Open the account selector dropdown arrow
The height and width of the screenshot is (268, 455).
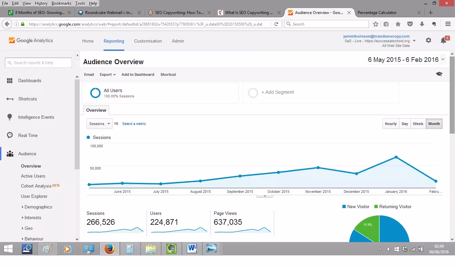[x=414, y=41]
